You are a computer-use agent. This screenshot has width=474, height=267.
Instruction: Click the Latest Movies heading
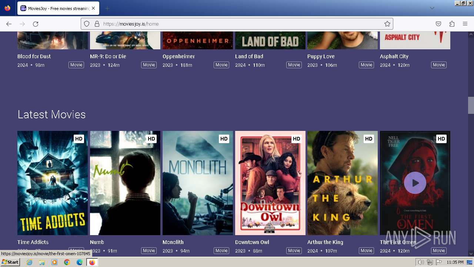[x=51, y=114]
